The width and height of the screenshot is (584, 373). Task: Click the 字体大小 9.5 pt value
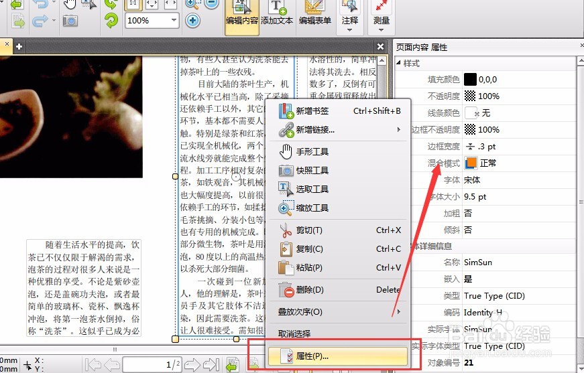[x=475, y=197]
